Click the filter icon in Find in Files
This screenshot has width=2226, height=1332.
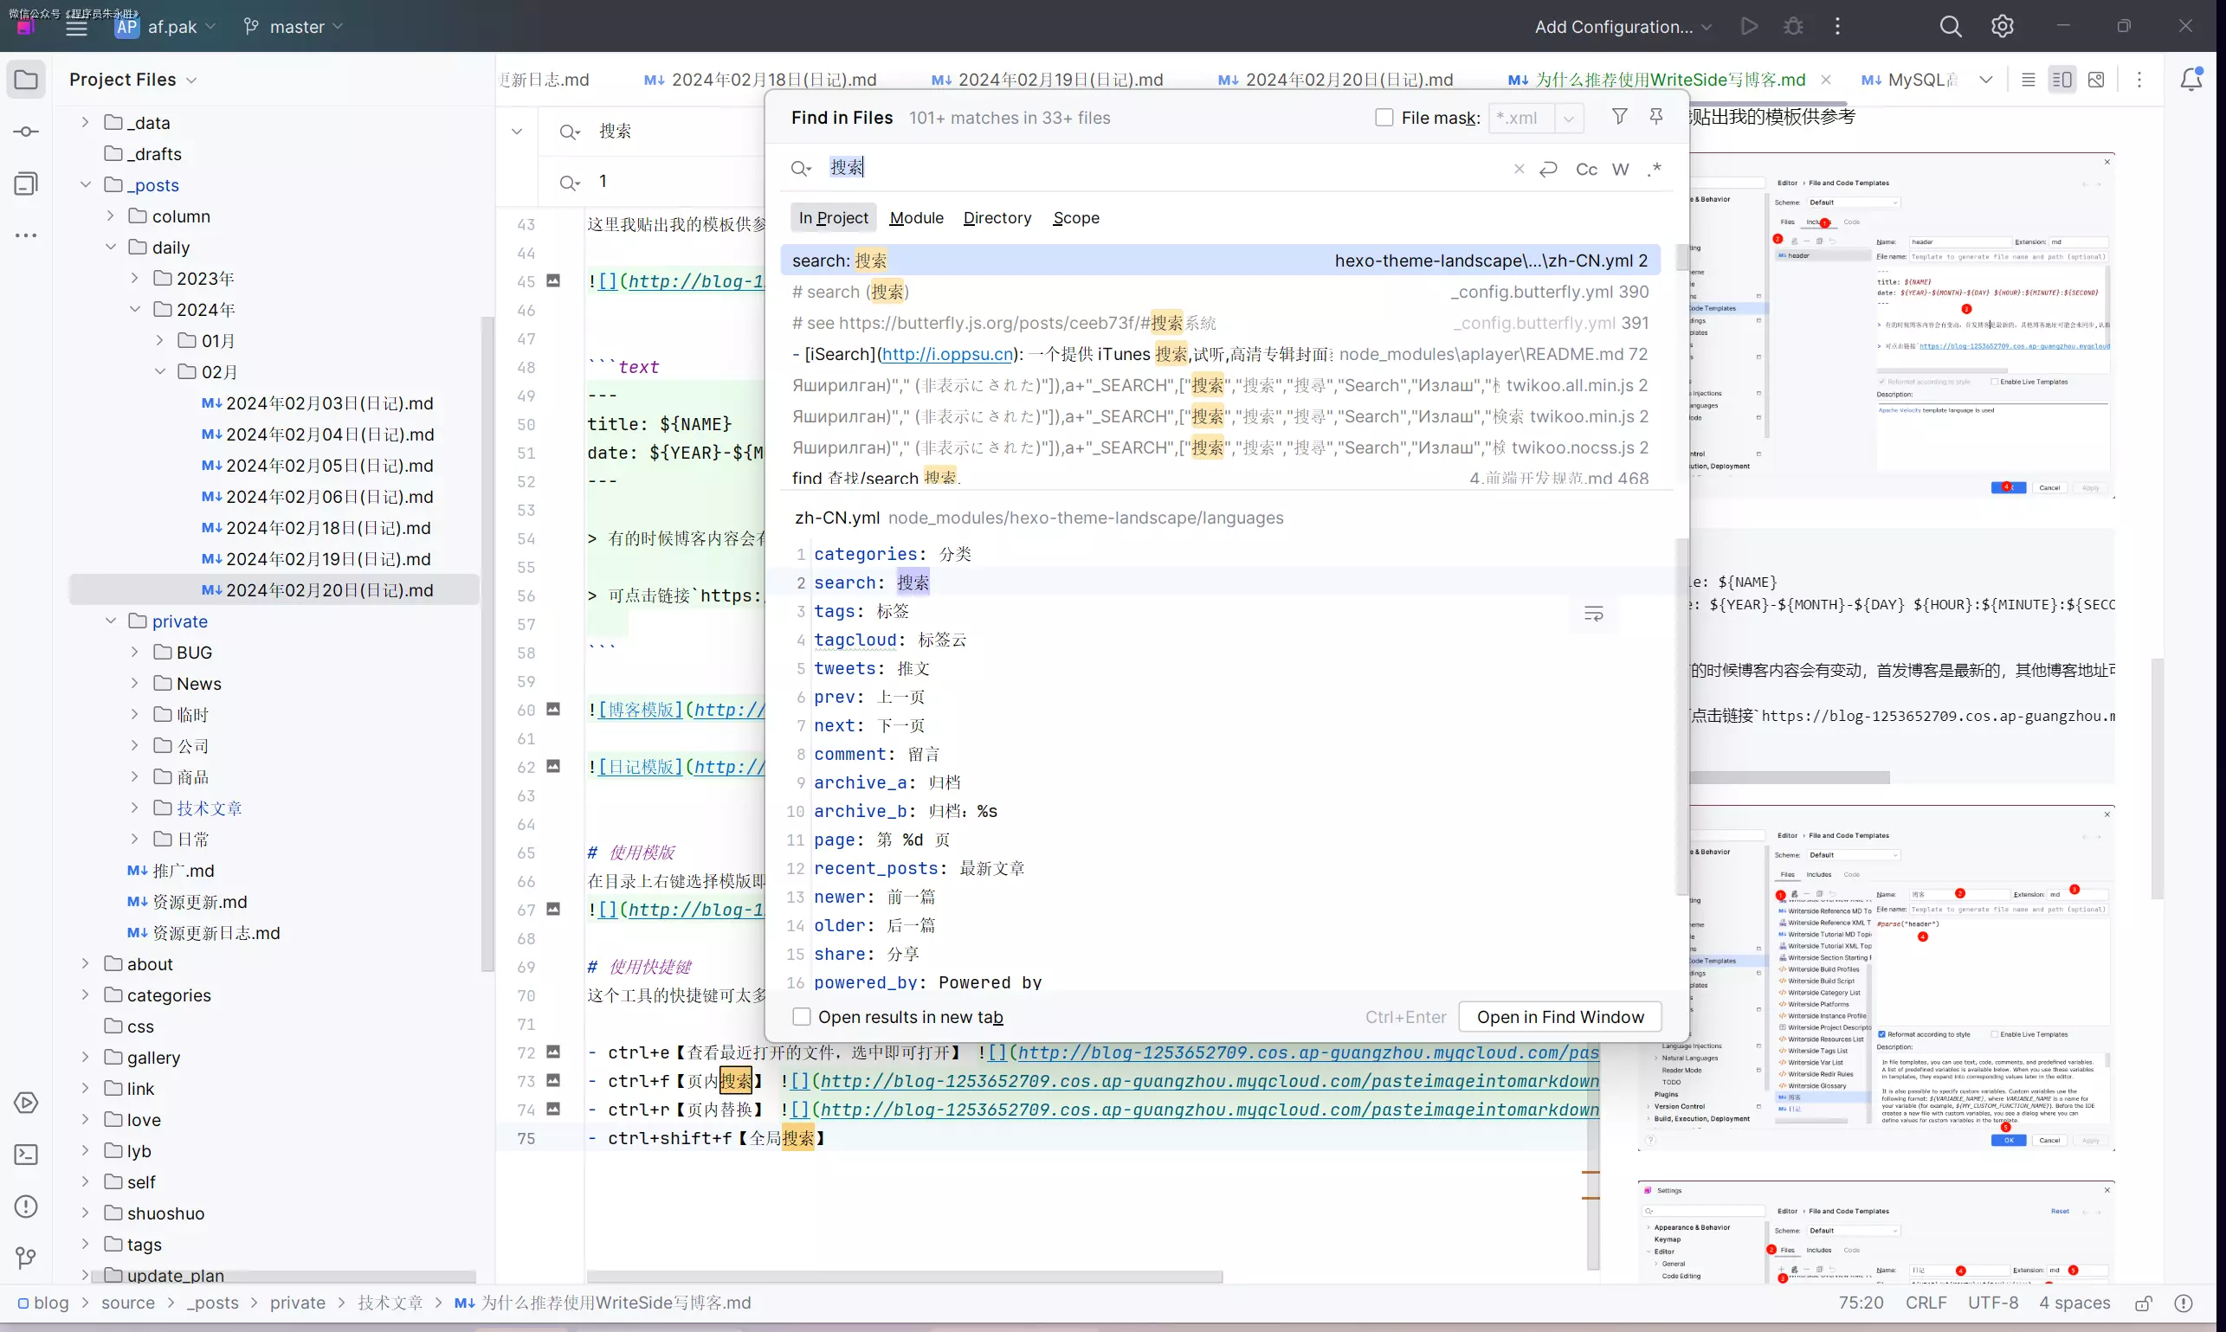(x=1619, y=117)
